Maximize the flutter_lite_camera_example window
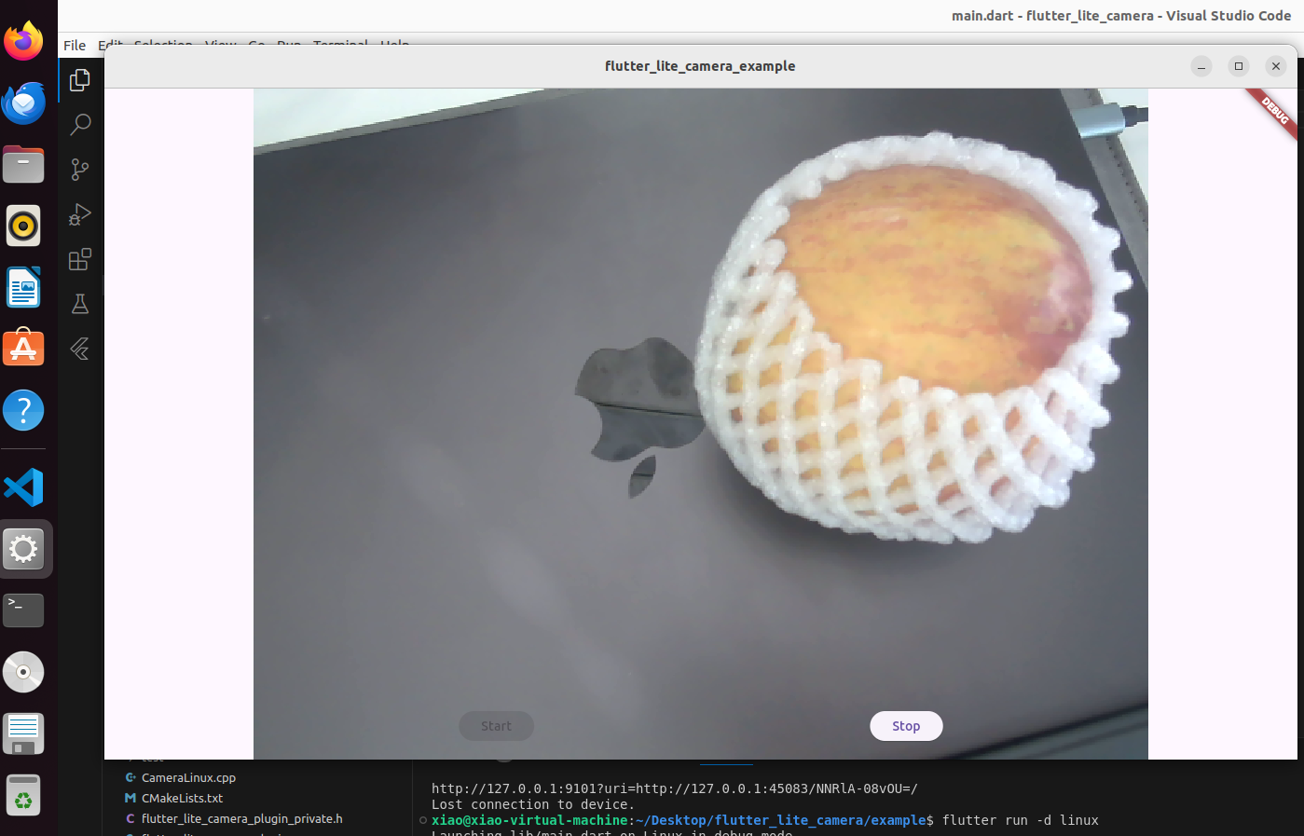This screenshot has width=1304, height=836. 1238,66
